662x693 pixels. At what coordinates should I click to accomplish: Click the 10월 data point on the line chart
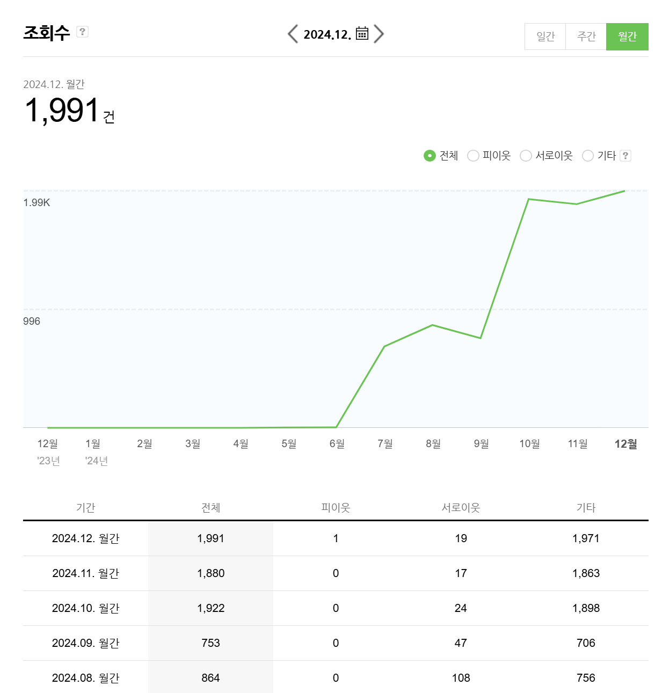click(529, 199)
